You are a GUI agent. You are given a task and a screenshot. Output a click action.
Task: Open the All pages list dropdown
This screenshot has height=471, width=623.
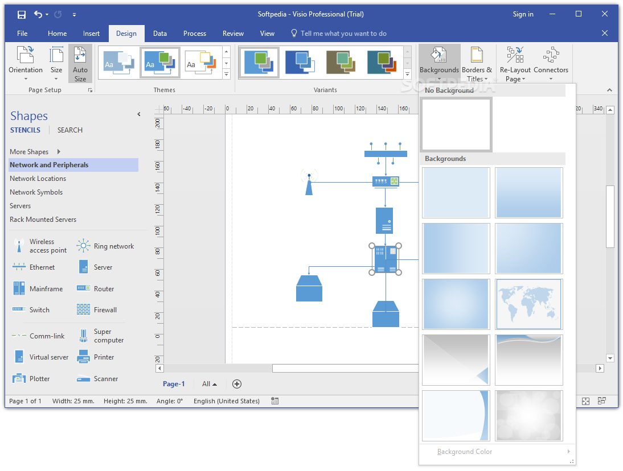210,384
